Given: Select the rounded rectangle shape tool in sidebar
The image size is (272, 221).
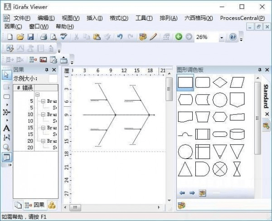Looking at the screenshot, I should 7,96.
